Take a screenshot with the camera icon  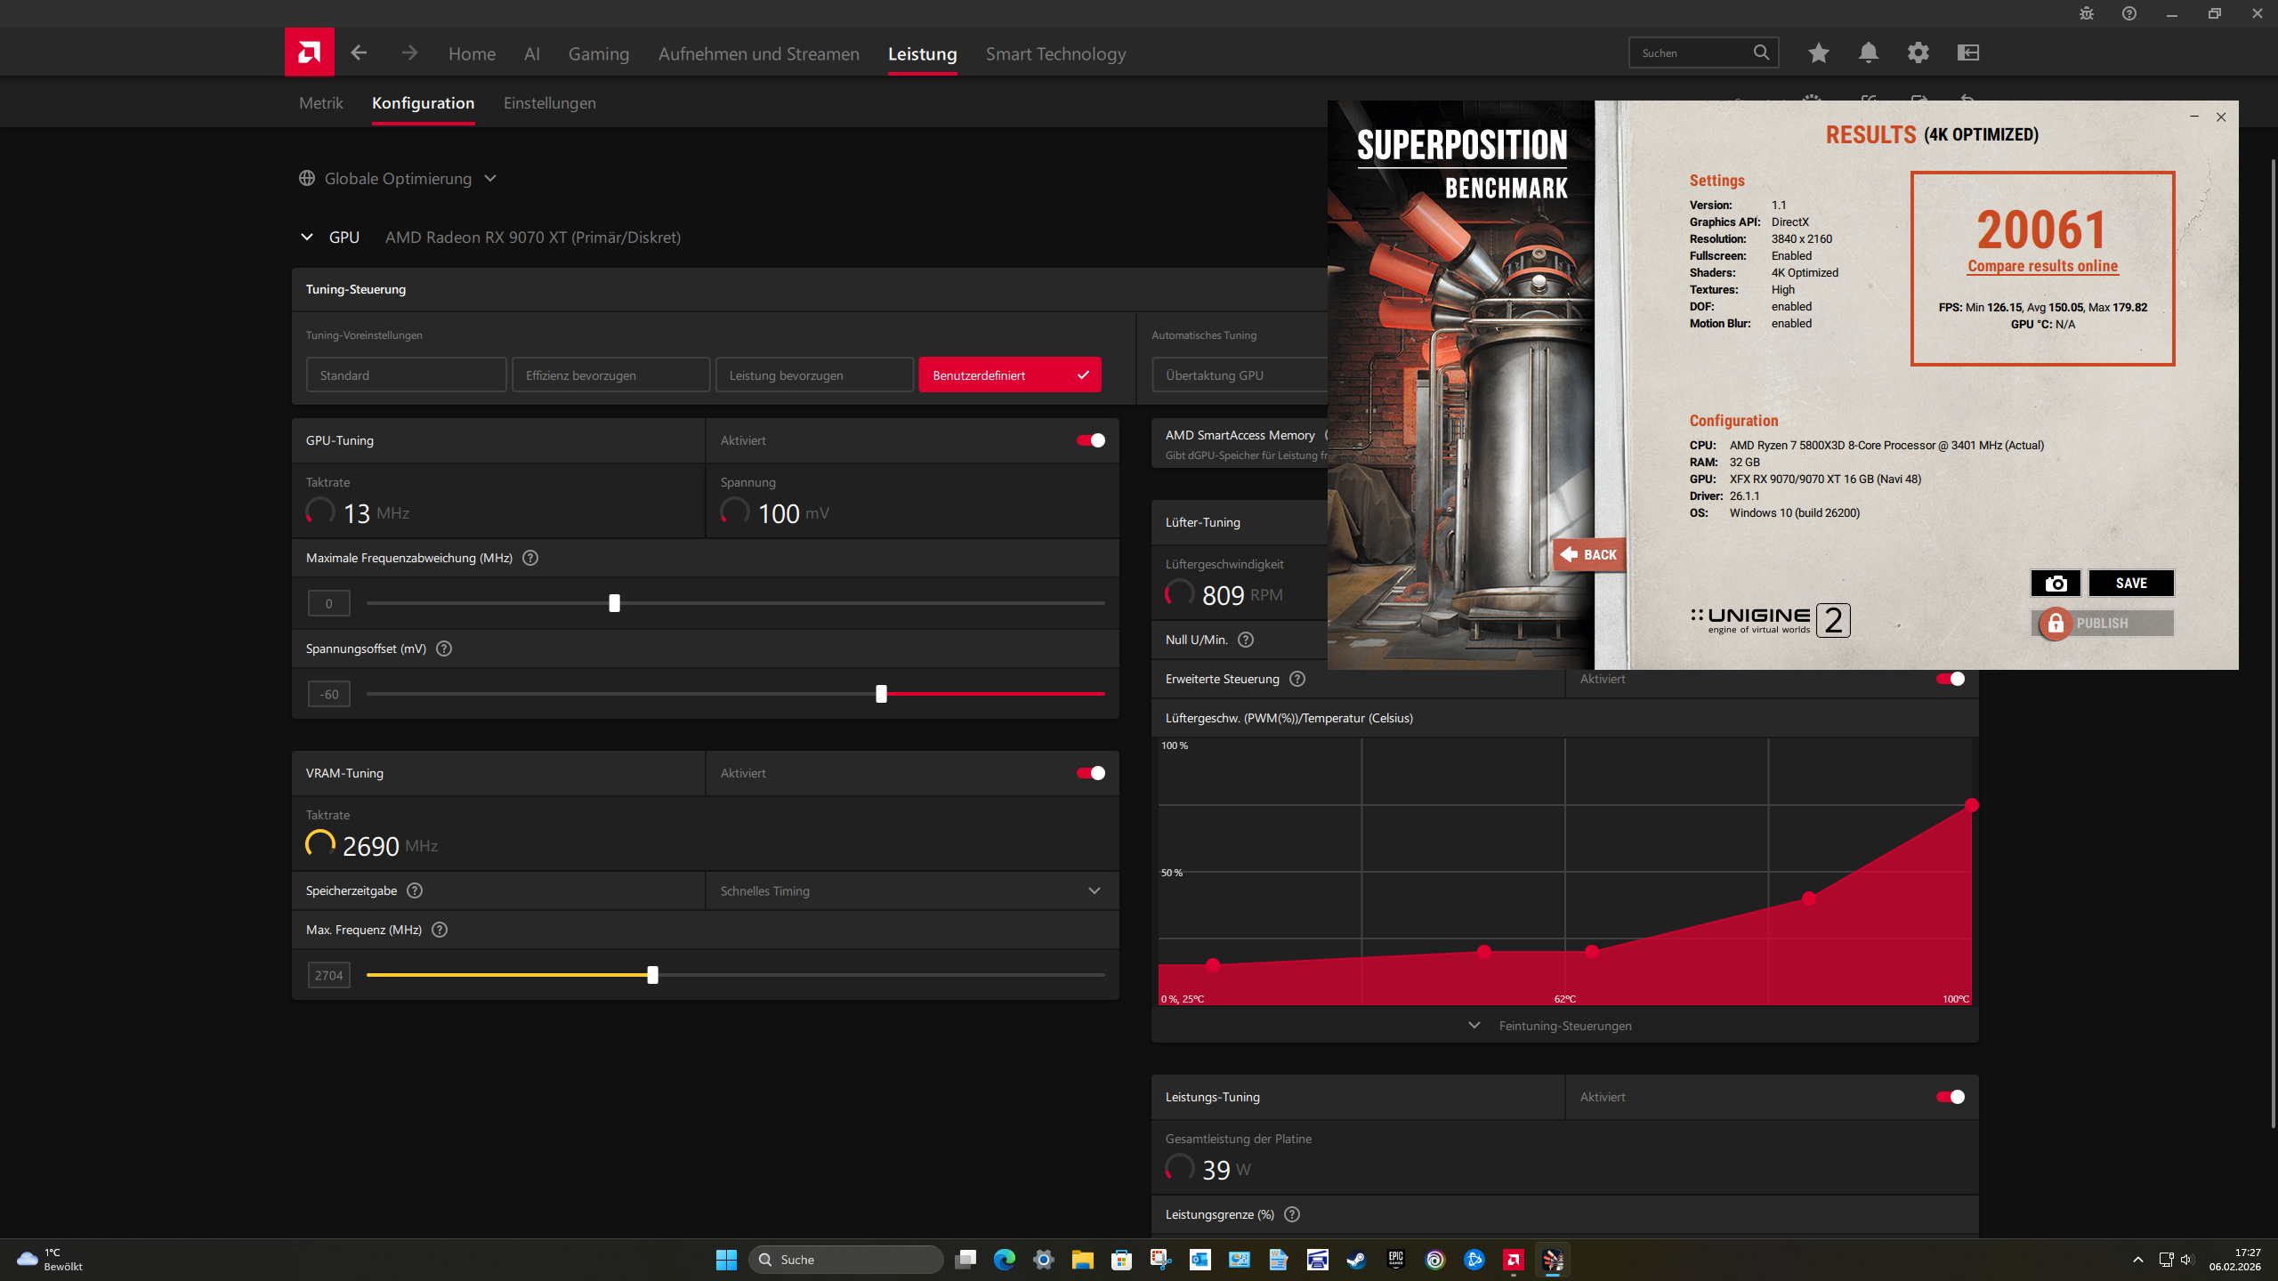coord(2056,583)
